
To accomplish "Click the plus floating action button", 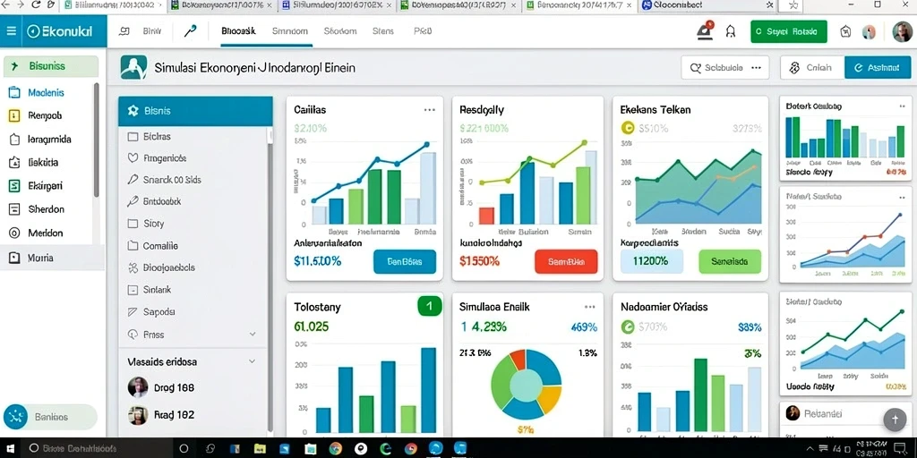I will 895,419.
